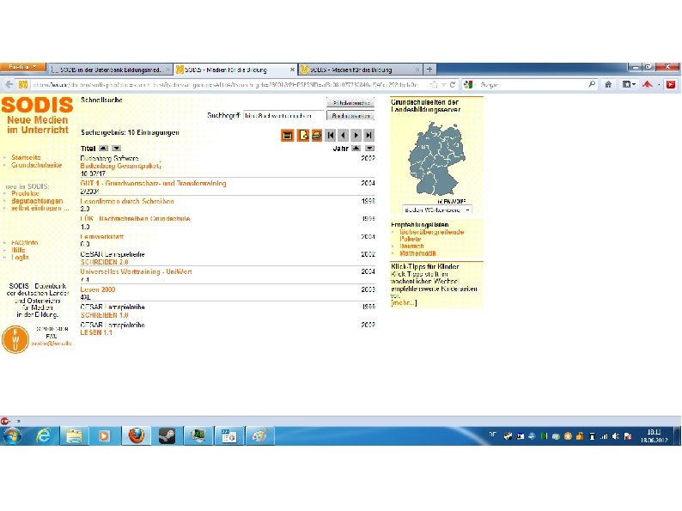Viewport: 682px width, 511px height.
Task: Jump to last results page icon
Action: click(368, 135)
